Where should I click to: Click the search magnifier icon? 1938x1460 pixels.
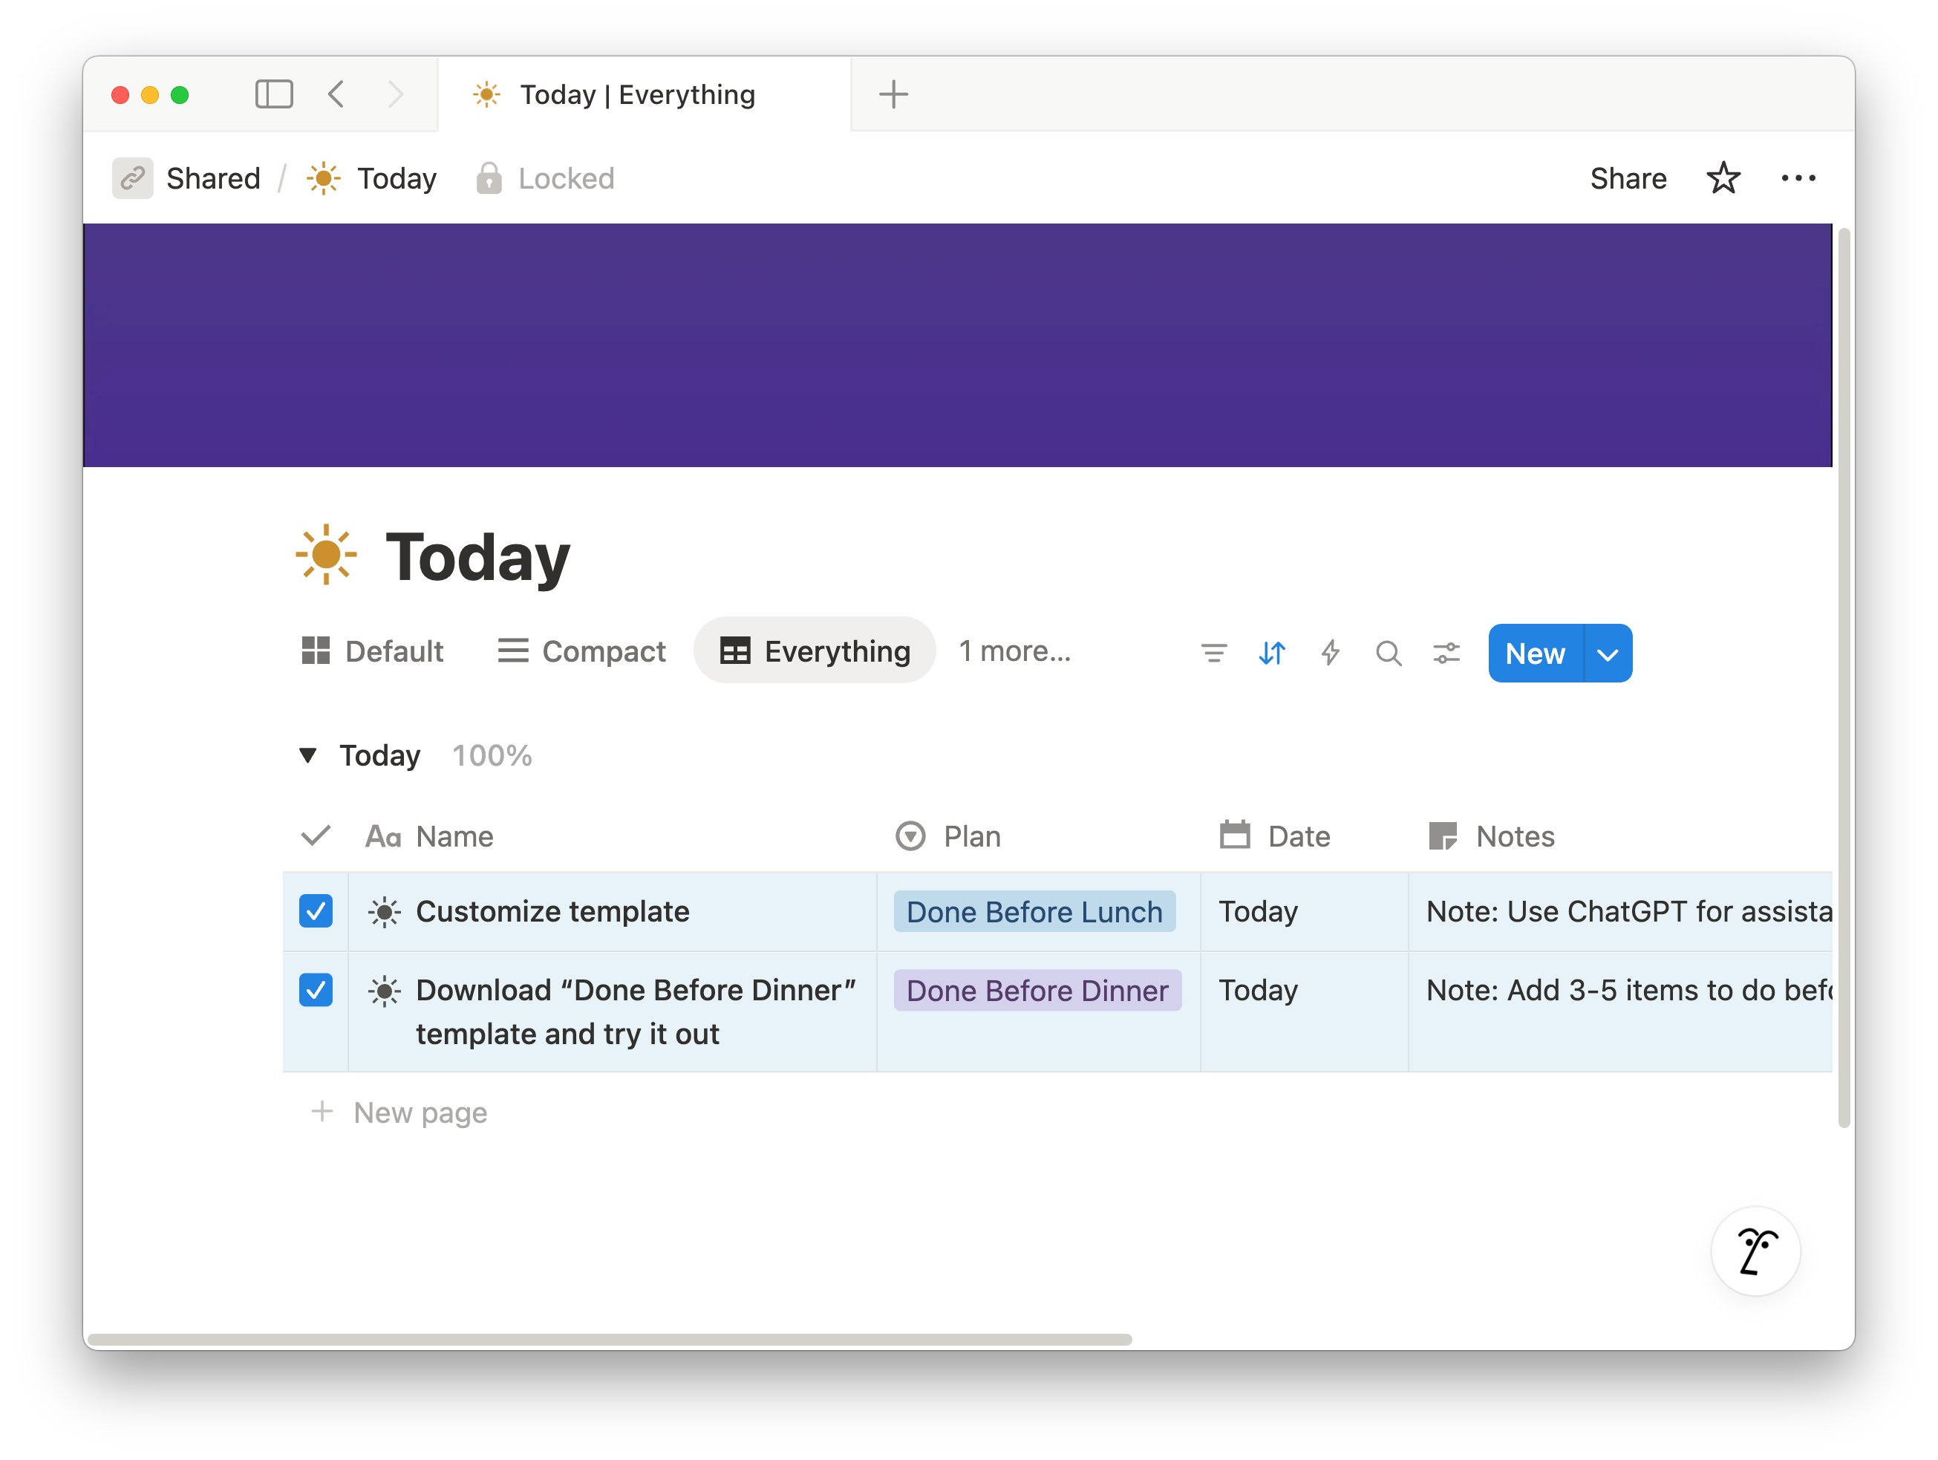tap(1388, 653)
